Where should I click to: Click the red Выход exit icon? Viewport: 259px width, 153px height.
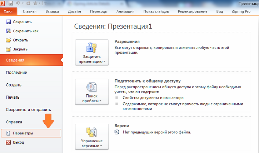pos(8,142)
